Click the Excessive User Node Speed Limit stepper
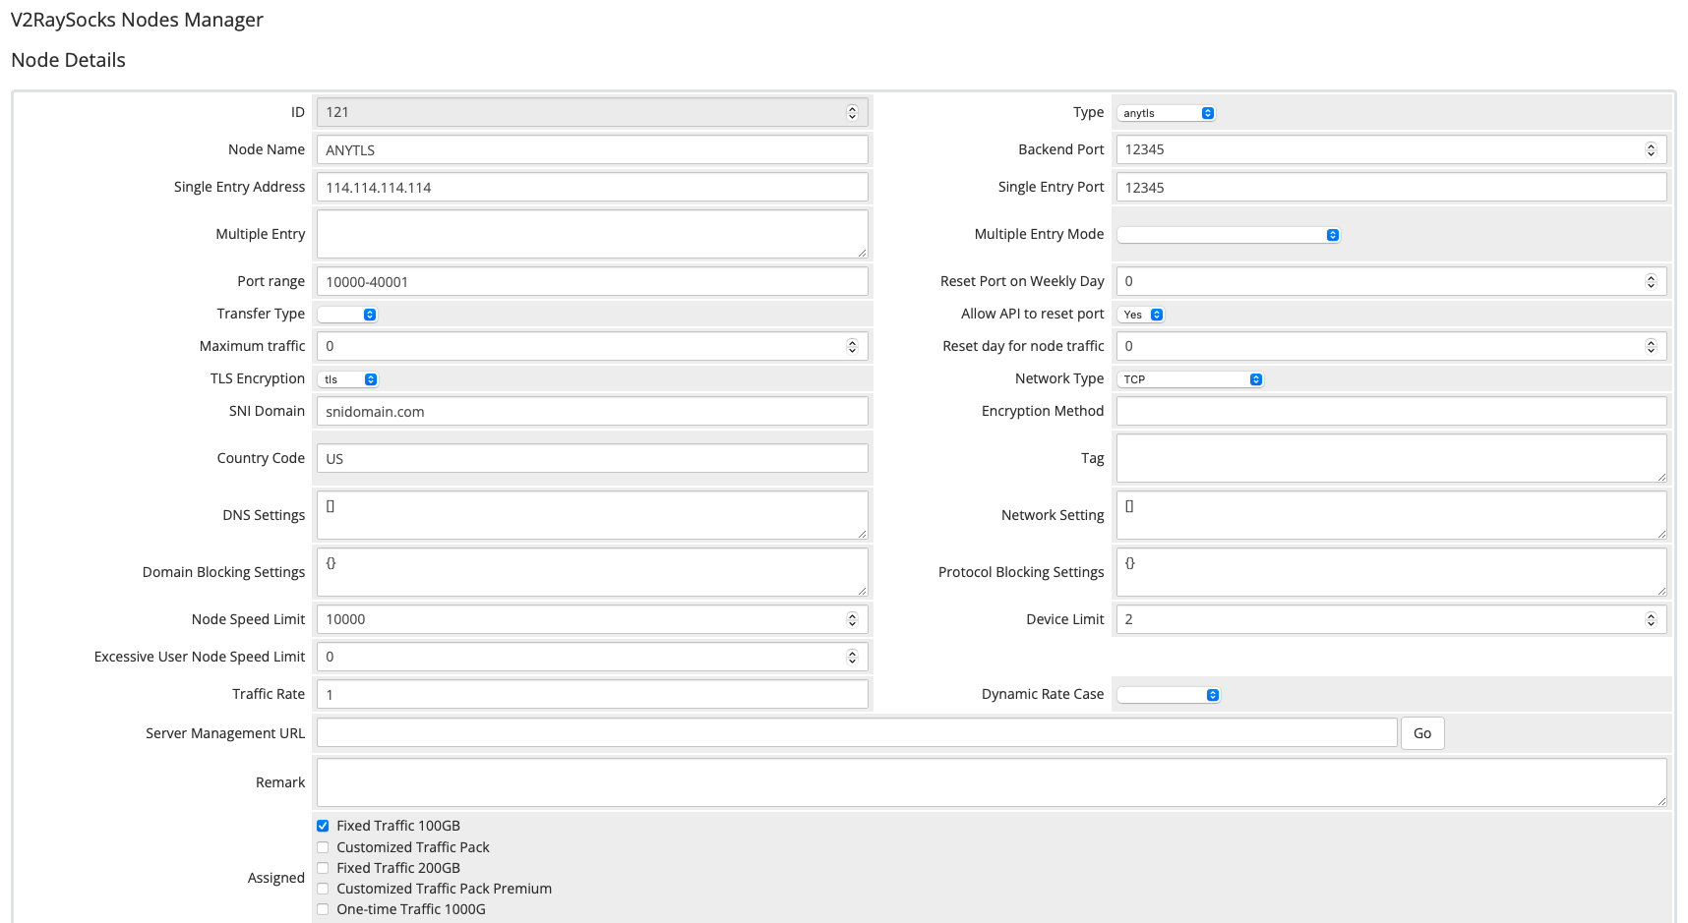Viewport: 1688px width, 923px height. pyautogui.click(x=852, y=657)
